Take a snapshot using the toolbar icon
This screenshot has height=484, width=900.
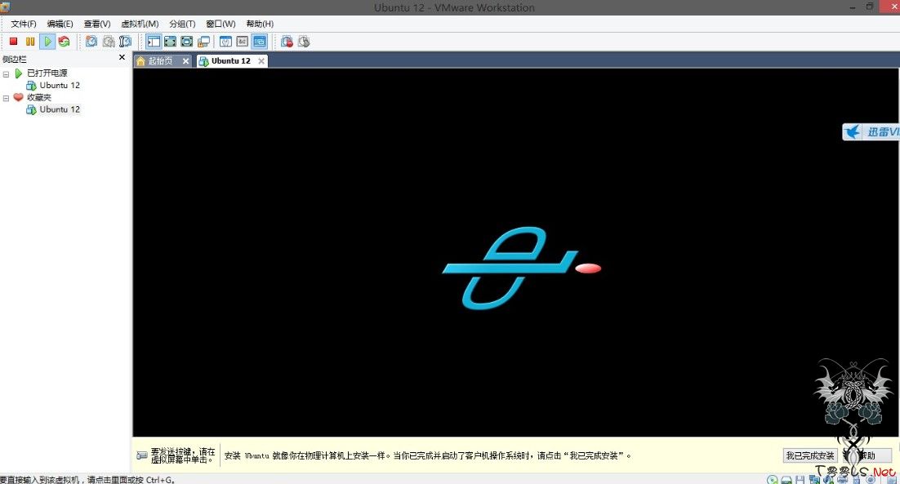[91, 42]
